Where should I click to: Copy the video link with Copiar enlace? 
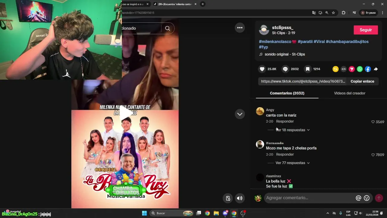pyautogui.click(x=362, y=81)
